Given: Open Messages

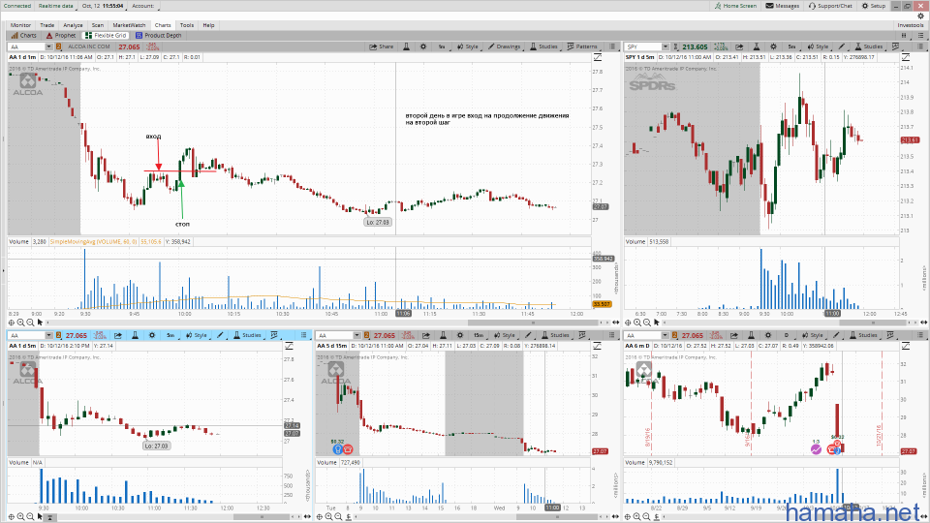Looking at the screenshot, I should coord(783,6).
